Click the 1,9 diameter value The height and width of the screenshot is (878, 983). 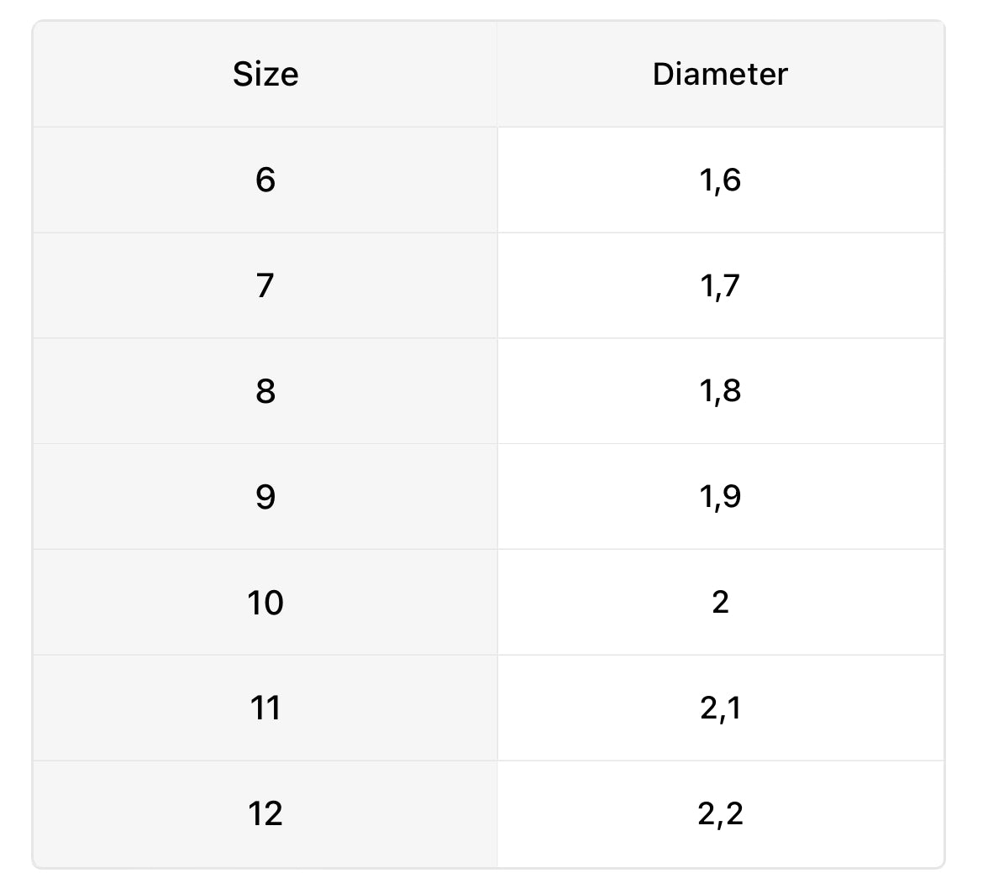(x=720, y=497)
